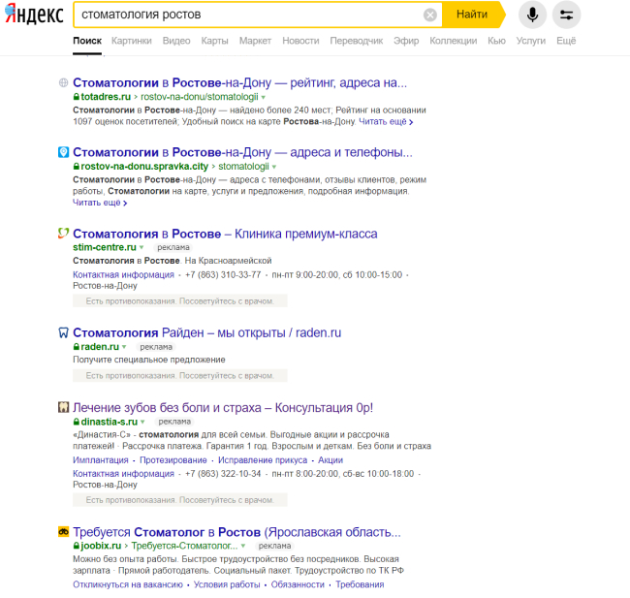The height and width of the screenshot is (598, 630).
Task: Click the lock icon beside rostov-na-donu.spravka.city
Action: [x=77, y=167]
